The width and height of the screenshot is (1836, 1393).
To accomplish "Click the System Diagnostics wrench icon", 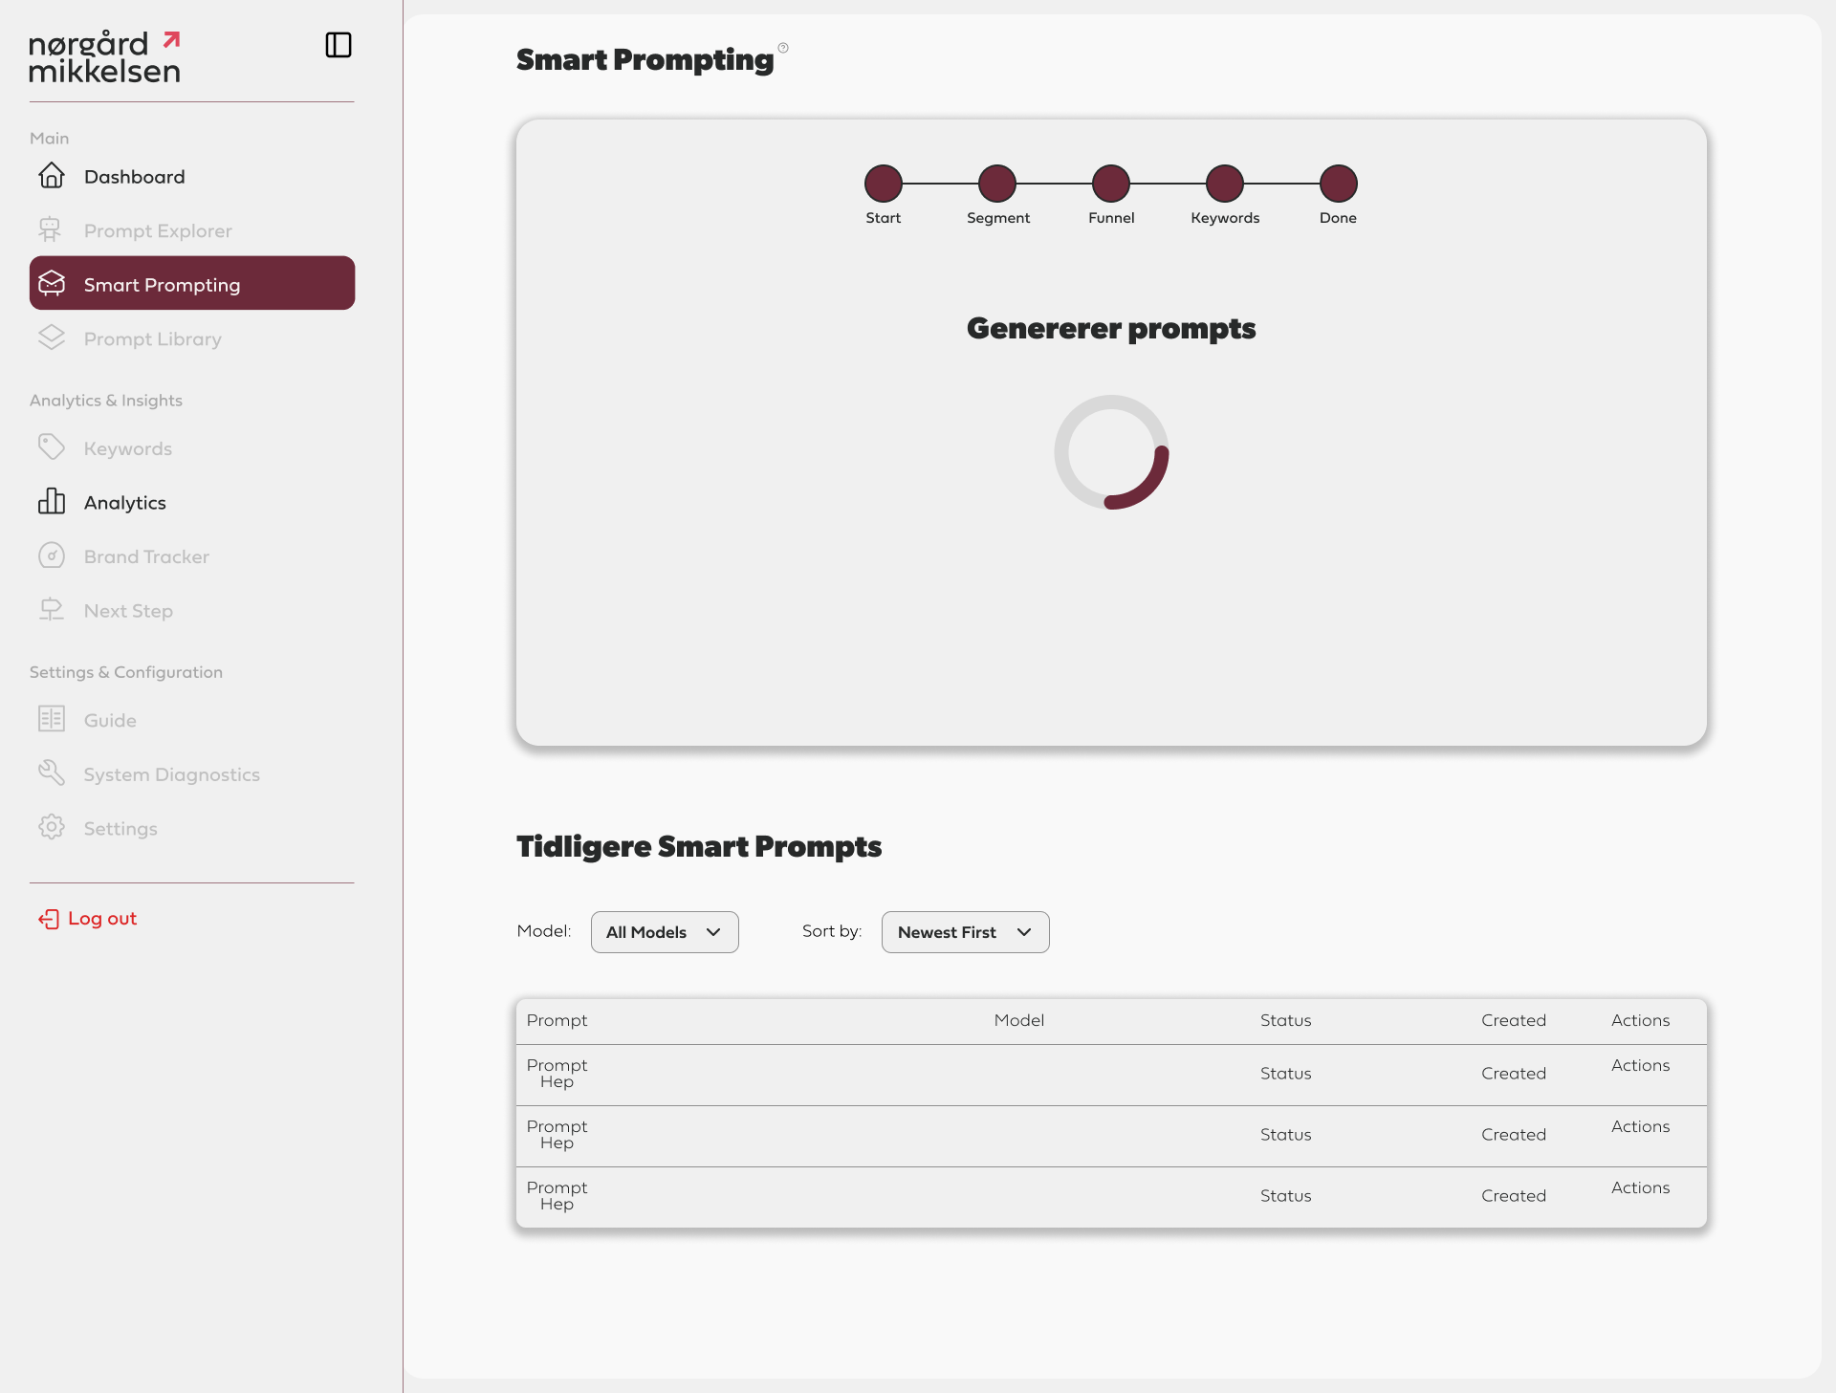I will click(x=52, y=773).
